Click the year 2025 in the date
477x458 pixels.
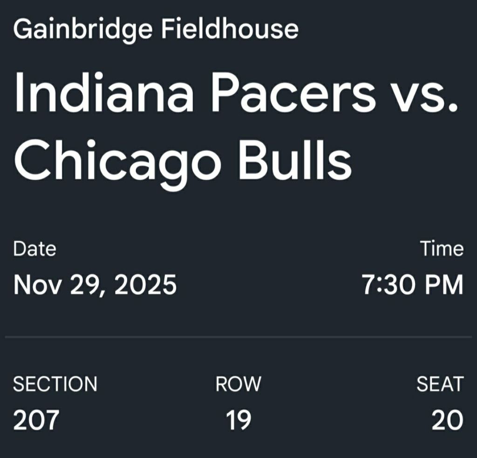click(x=145, y=285)
